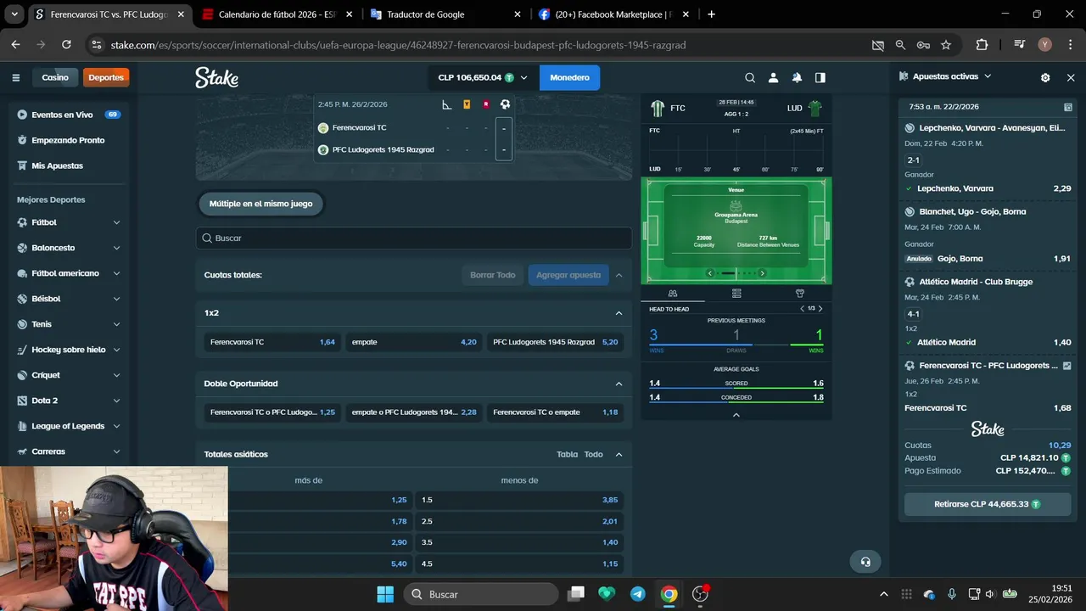Click Agregar apuesta button
This screenshot has width=1086, height=611.
(x=568, y=275)
